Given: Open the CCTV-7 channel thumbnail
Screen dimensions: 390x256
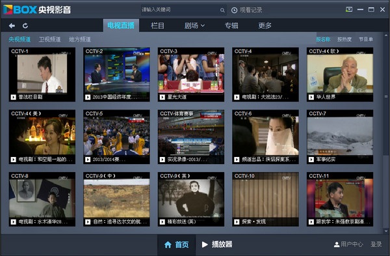Looking at the screenshot, I should 340,136.
